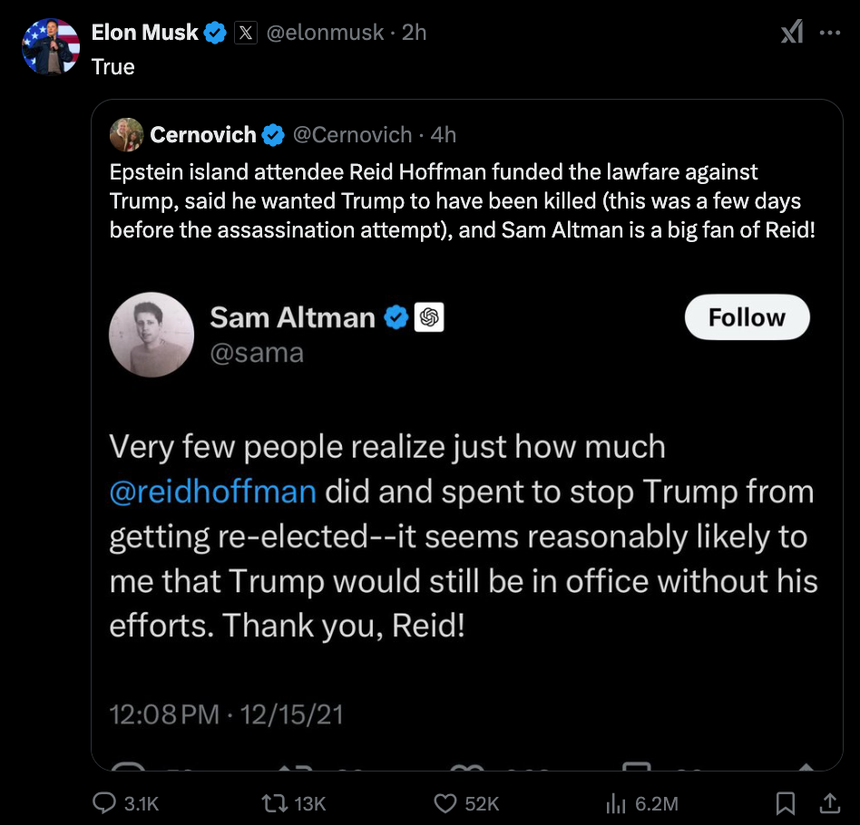This screenshot has width=860, height=825.
Task: Click Elon Musk's profile avatar
Action: 51,44
